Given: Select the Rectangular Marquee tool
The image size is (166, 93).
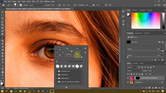Looking at the screenshot, I should pos(2,15).
